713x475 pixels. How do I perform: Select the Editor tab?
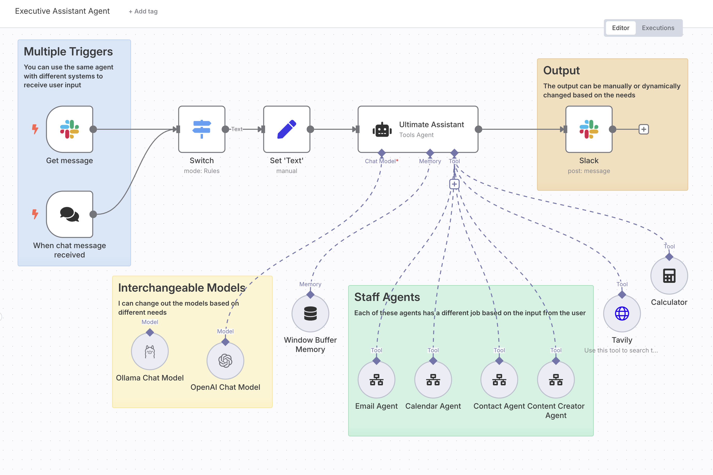(x=620, y=28)
